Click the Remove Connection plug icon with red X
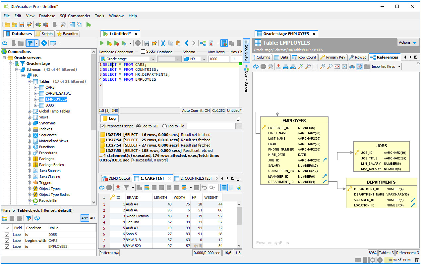This screenshot has height=264, width=421. coord(46,24)
